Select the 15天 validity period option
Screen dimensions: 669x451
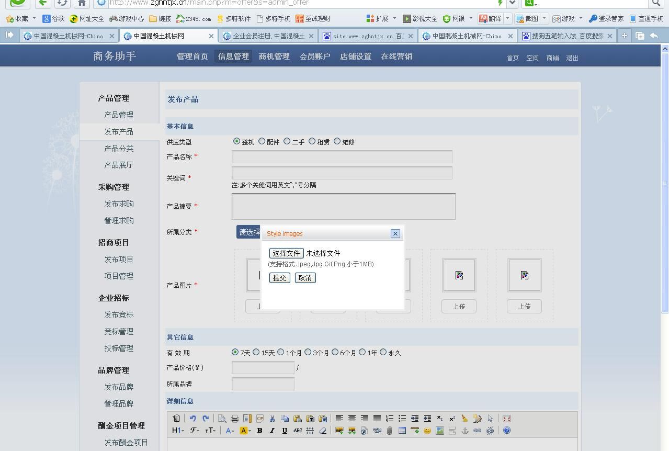point(256,352)
